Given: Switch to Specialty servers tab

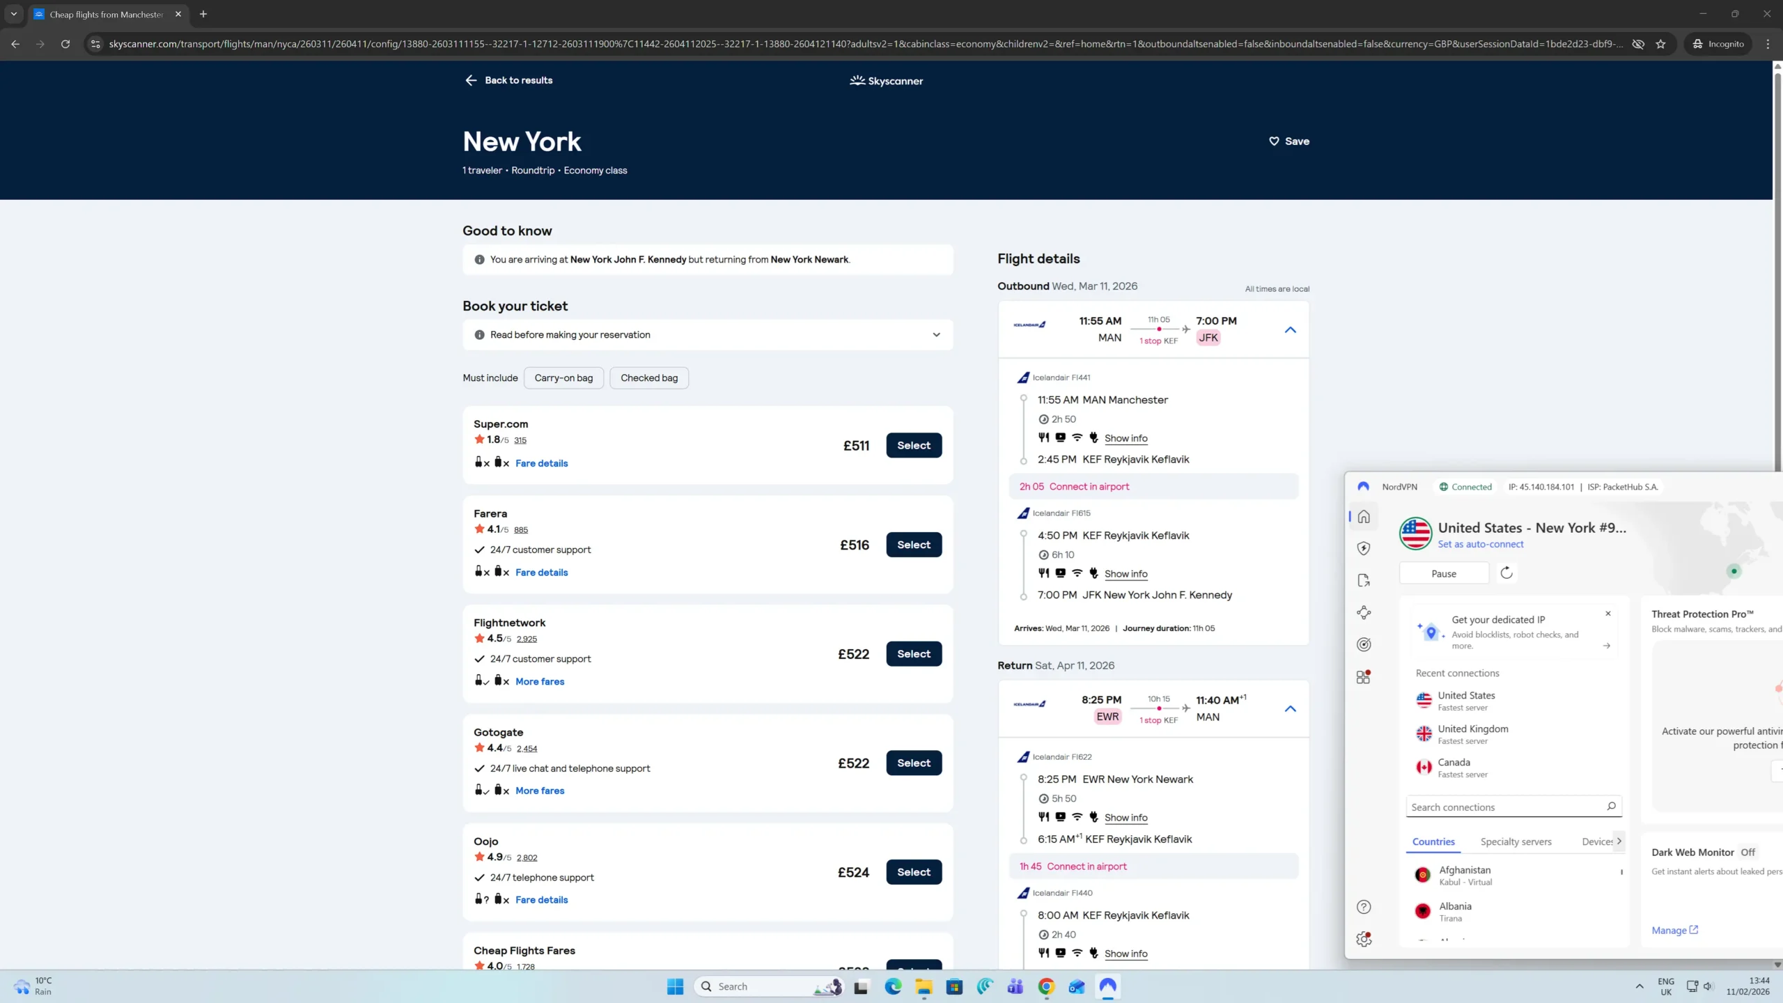Looking at the screenshot, I should pos(1516,842).
